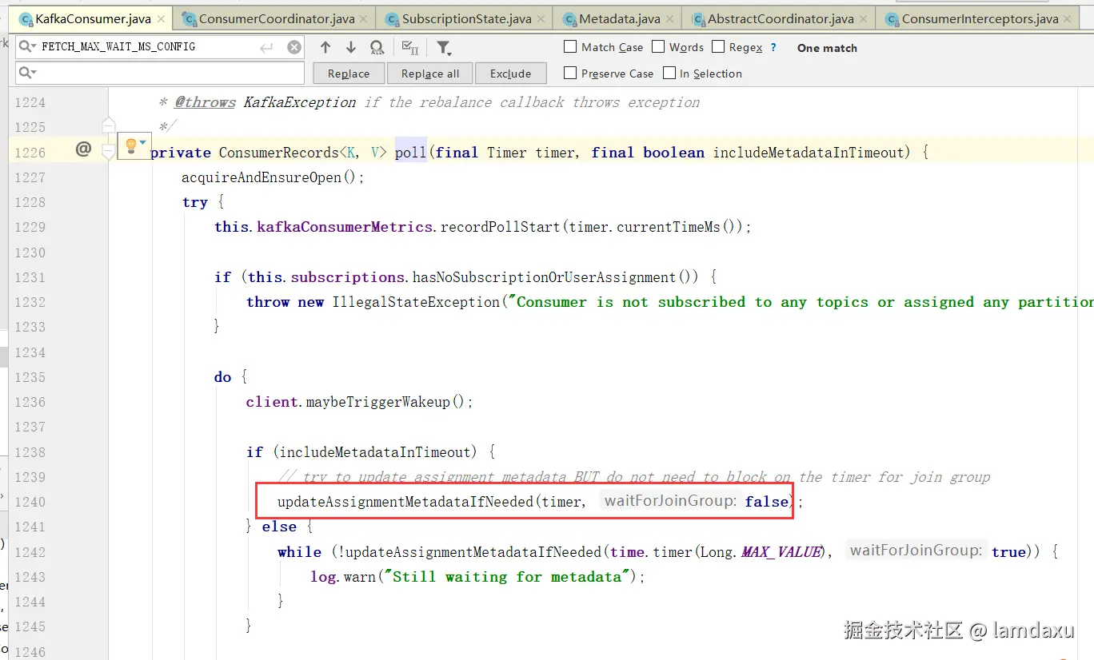Click the Find All icon
1094x660 pixels.
point(377,48)
